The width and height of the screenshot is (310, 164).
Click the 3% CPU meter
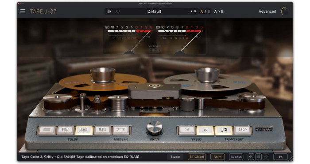[280, 157]
